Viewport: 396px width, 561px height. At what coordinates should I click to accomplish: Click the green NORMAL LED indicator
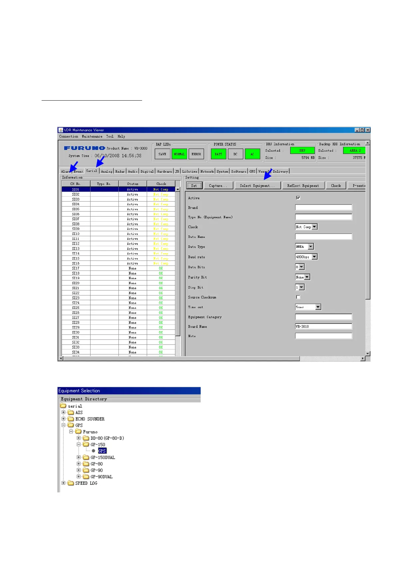coord(179,154)
